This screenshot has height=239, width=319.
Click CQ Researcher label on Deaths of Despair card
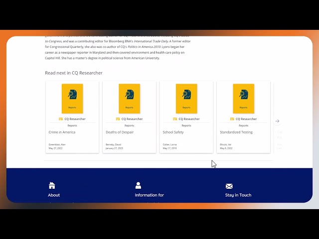[x=132, y=119]
